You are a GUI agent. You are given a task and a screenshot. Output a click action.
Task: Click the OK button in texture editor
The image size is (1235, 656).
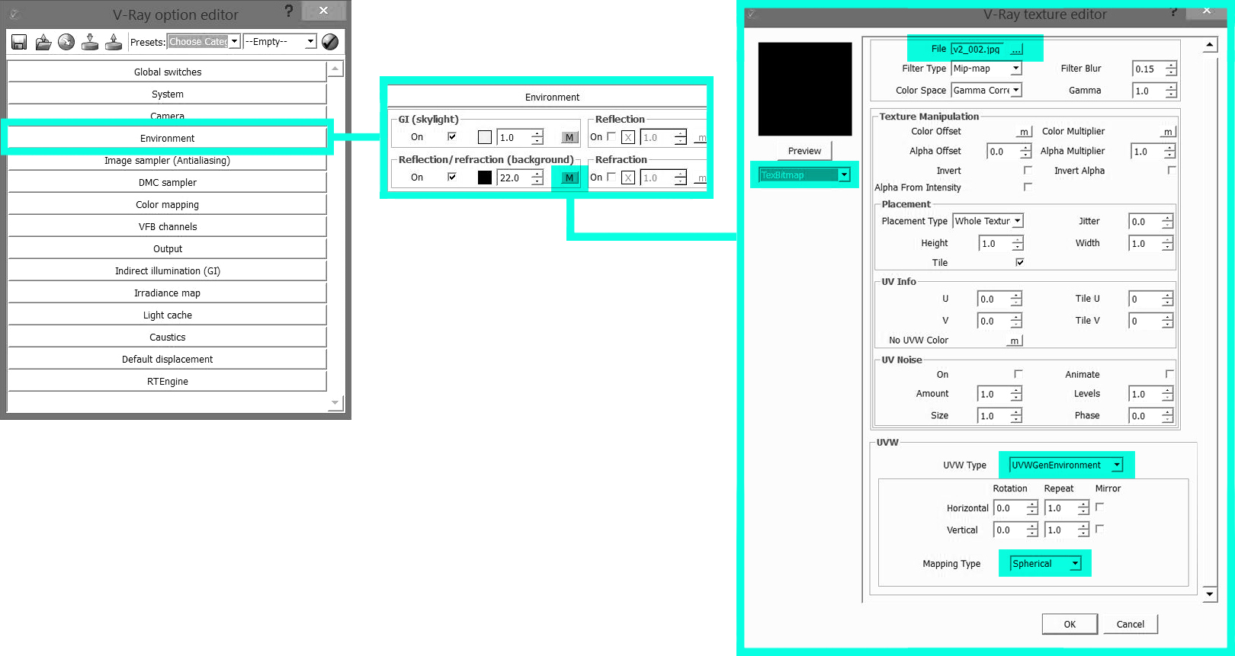1070,624
